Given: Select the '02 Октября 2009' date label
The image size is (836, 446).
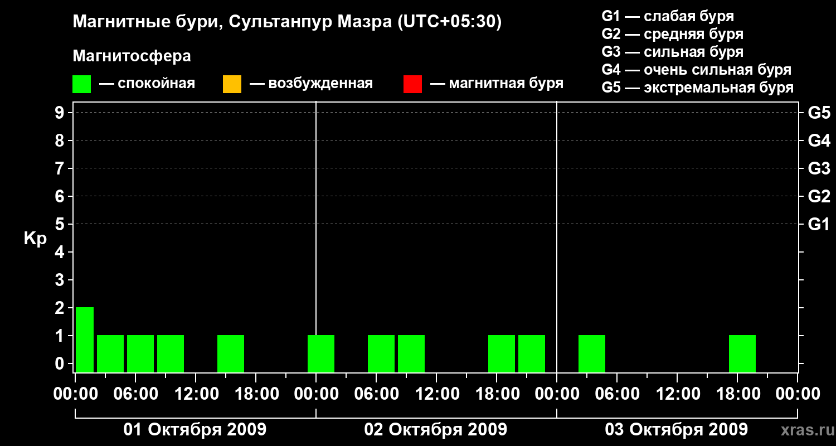Looking at the screenshot, I should pyautogui.click(x=436, y=430).
